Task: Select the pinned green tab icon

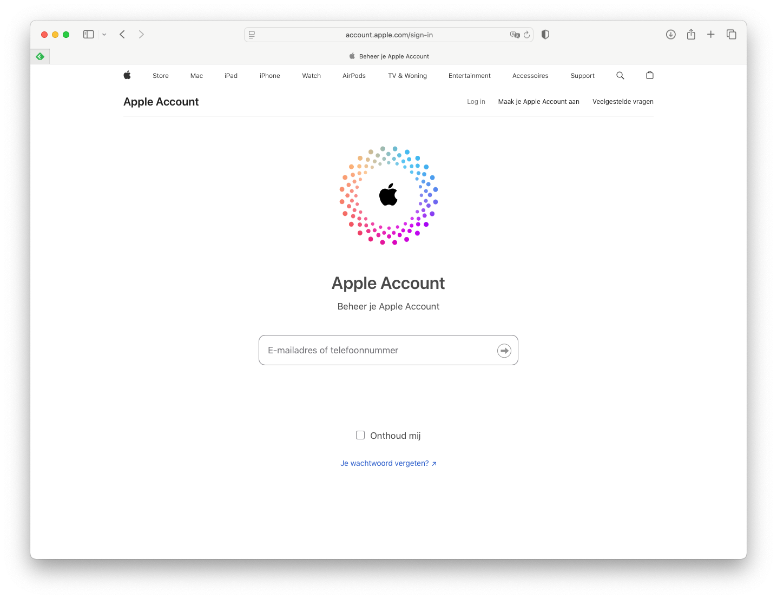Action: point(40,56)
